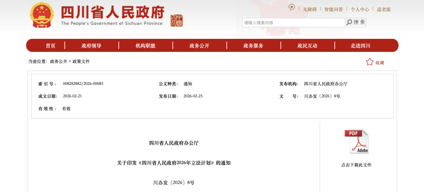Open the 无障碍 accessibility link
The height and width of the screenshot is (192, 424).
309,9
